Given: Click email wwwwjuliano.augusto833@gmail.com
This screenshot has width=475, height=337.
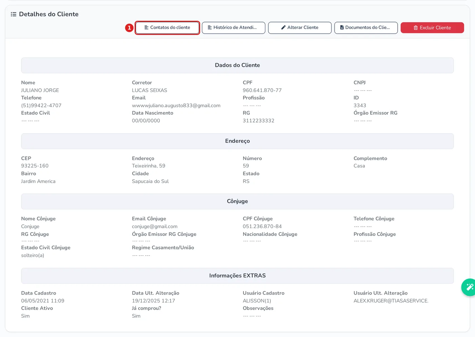Looking at the screenshot, I should tap(176, 106).
